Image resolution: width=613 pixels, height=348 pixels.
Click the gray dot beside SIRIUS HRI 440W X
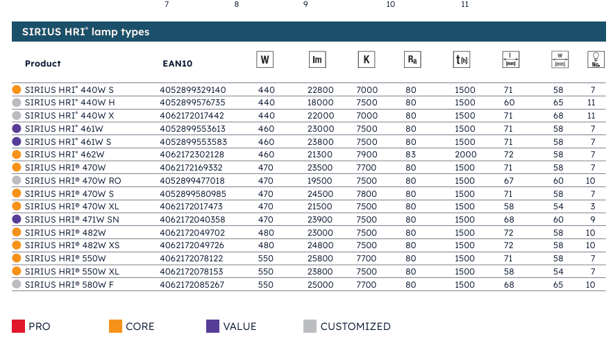coord(17,116)
